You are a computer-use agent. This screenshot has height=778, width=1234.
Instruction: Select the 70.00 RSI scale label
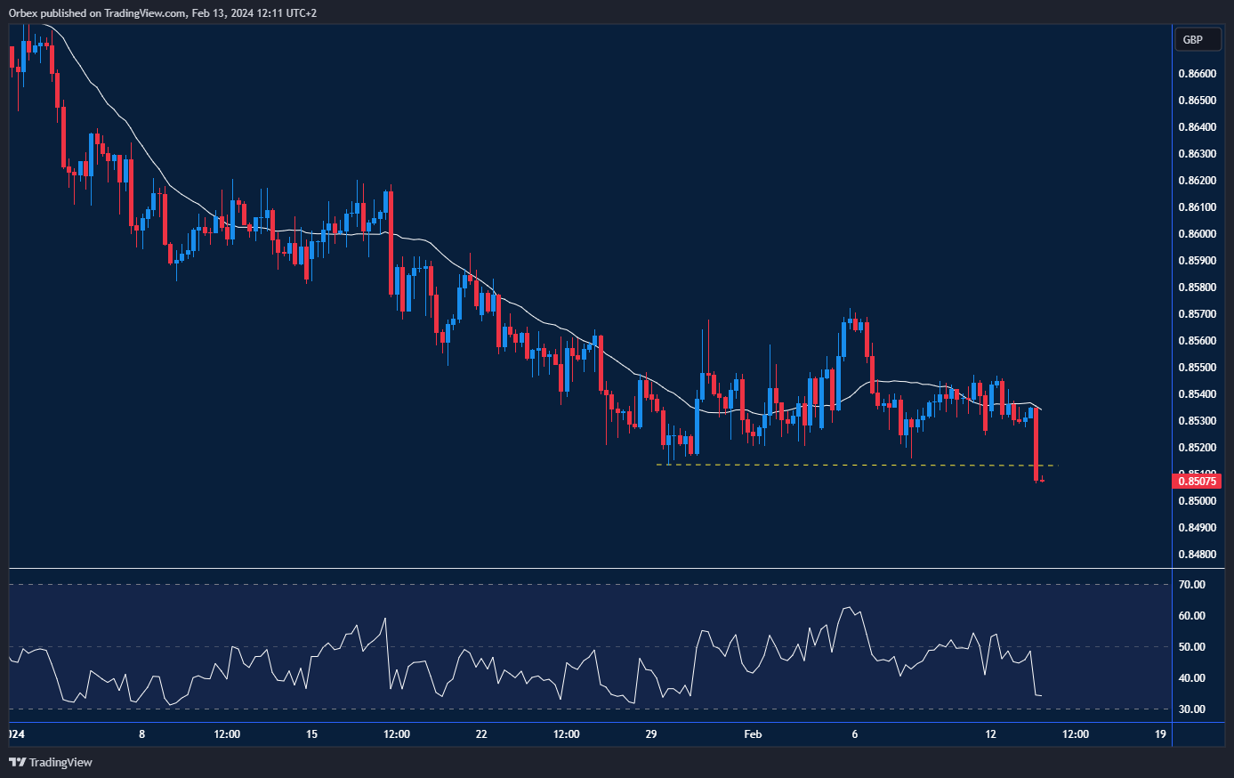tap(1191, 585)
